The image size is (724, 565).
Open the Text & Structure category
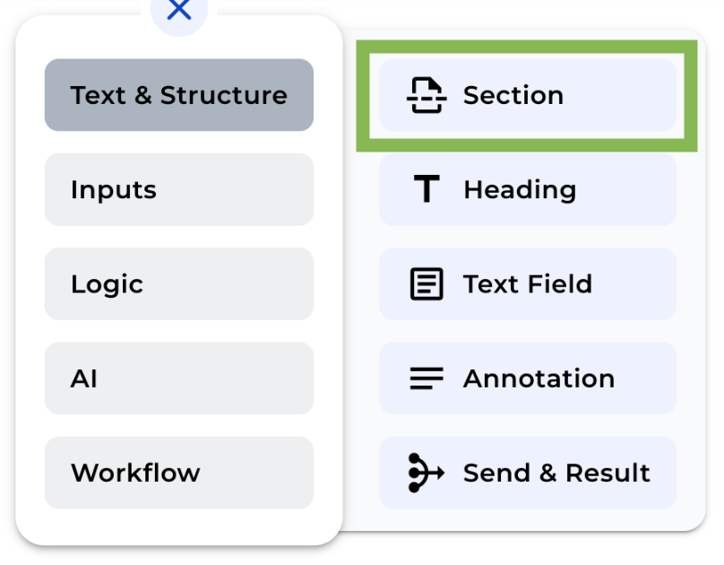click(178, 95)
